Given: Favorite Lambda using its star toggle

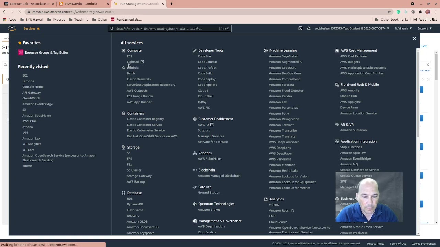Looking at the screenshot, I should coord(124,68).
